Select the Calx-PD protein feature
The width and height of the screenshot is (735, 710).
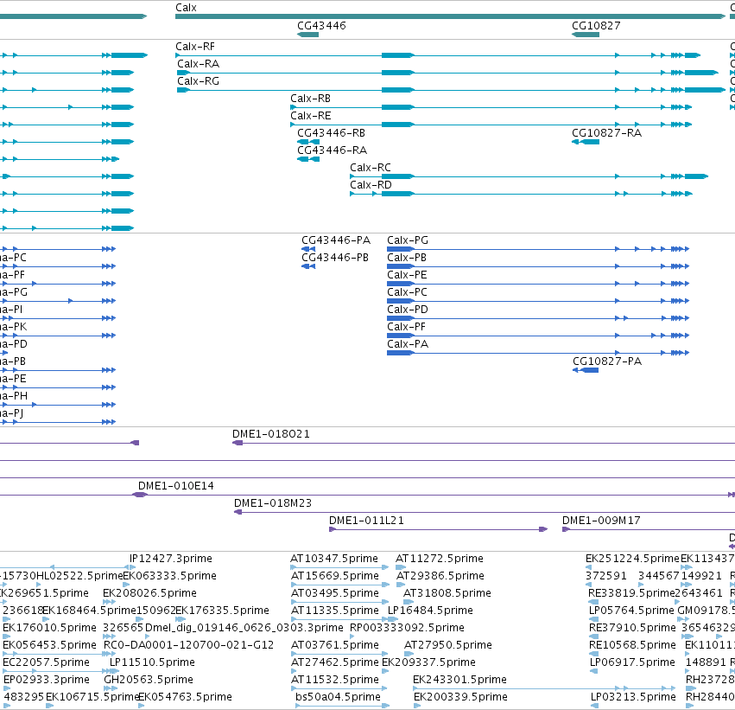pos(538,318)
